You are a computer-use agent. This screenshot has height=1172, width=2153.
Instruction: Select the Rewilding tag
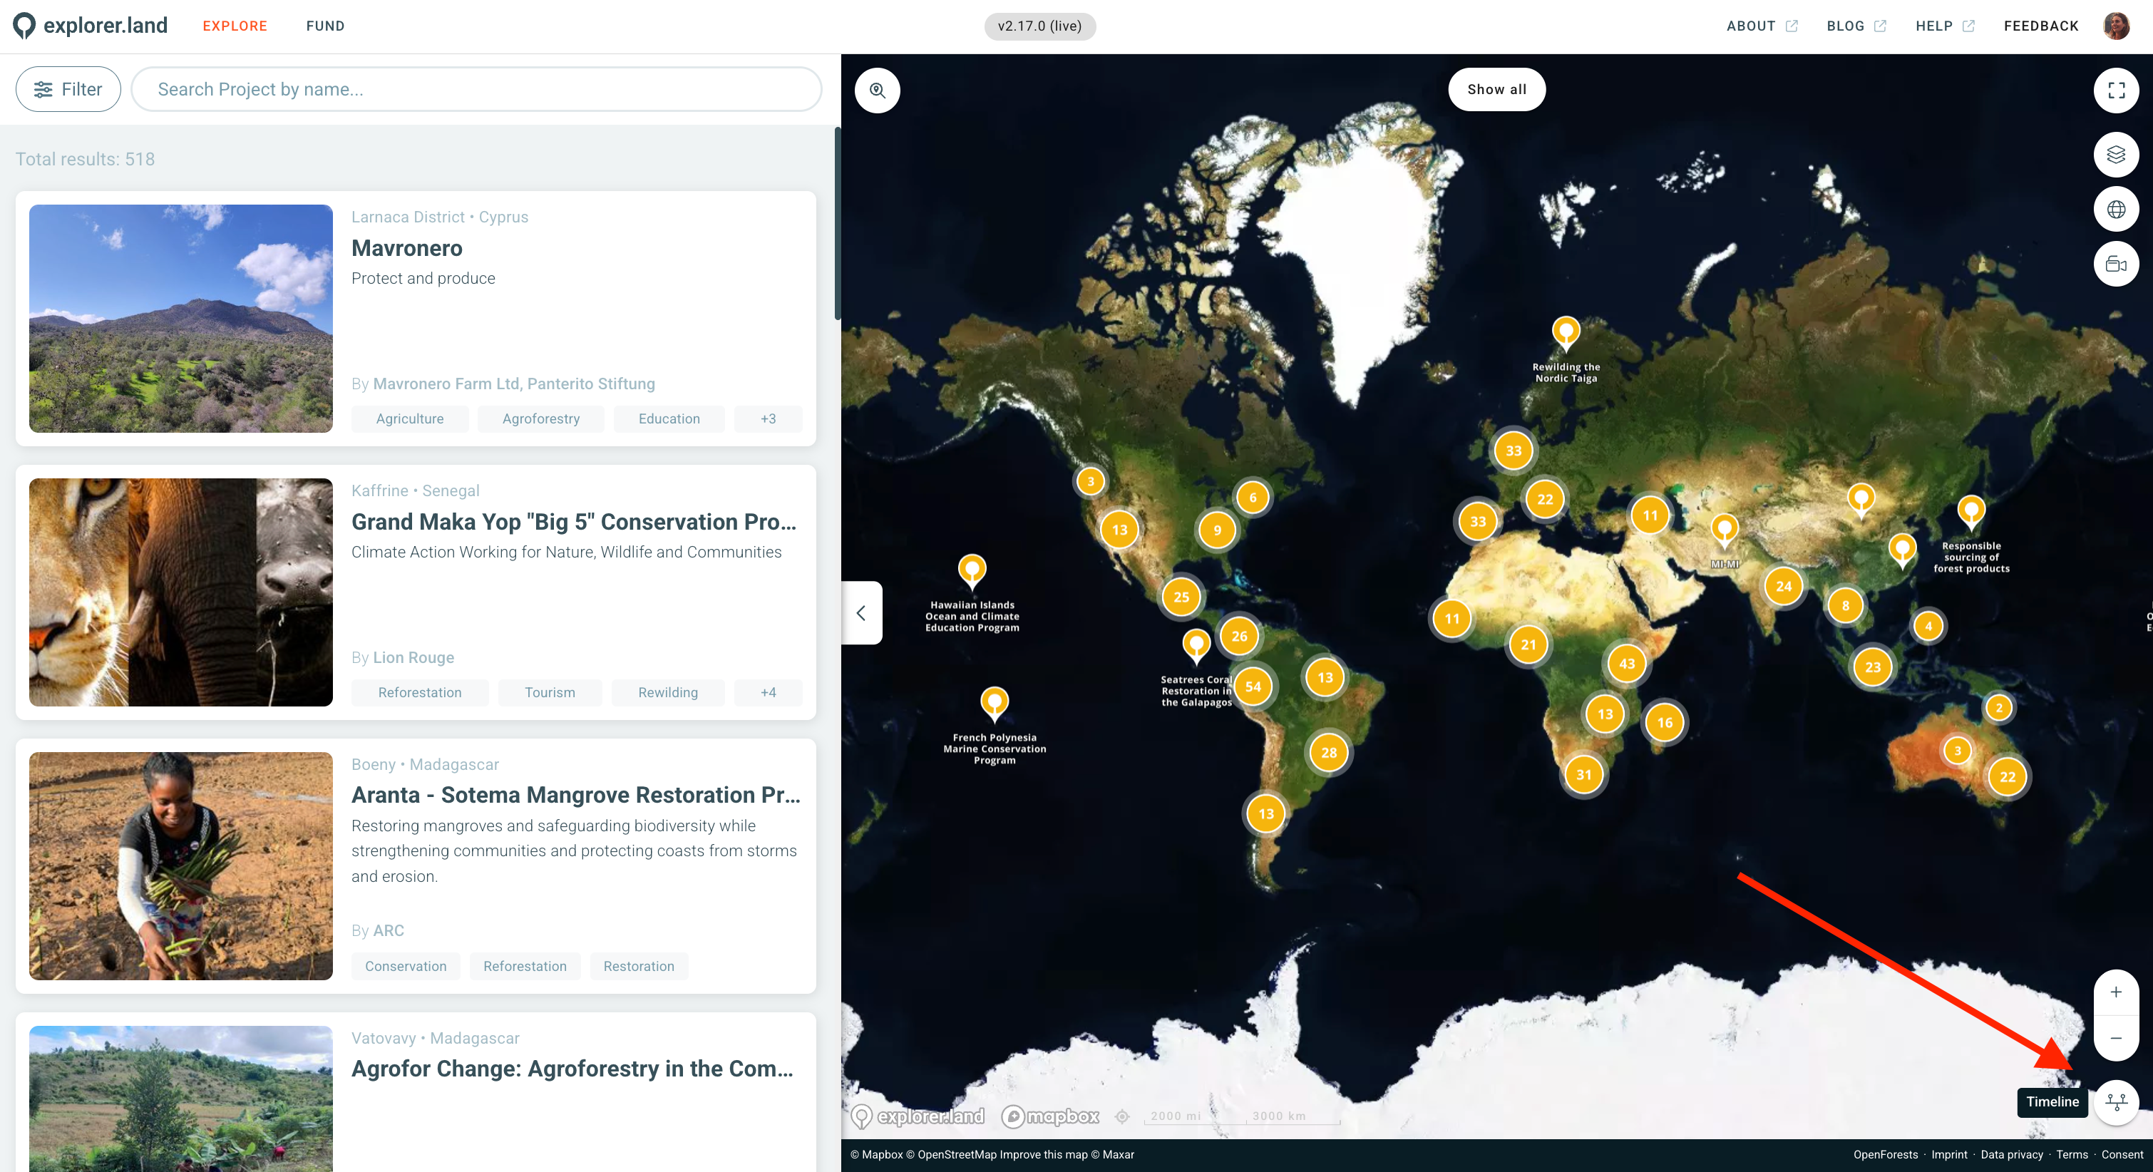668,692
